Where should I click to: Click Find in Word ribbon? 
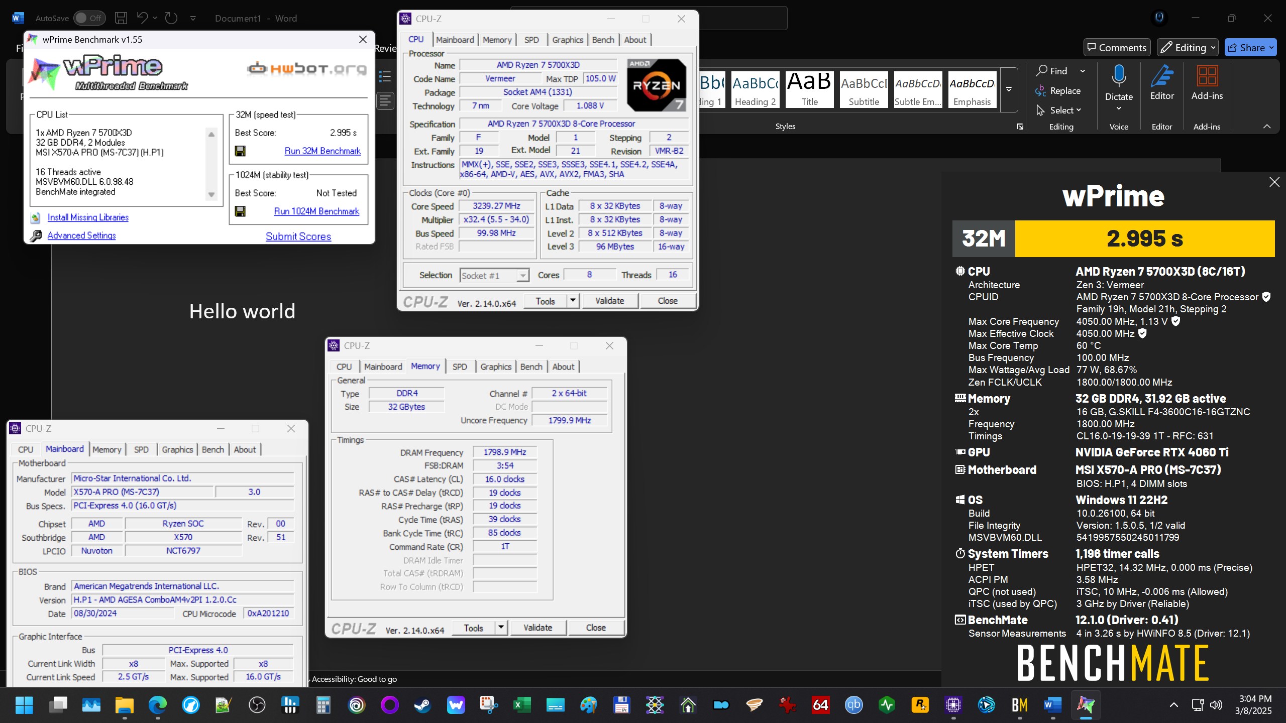pyautogui.click(x=1051, y=71)
